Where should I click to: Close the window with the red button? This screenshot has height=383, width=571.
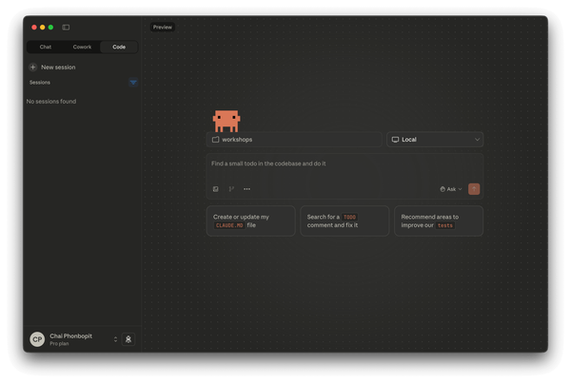pos(34,28)
